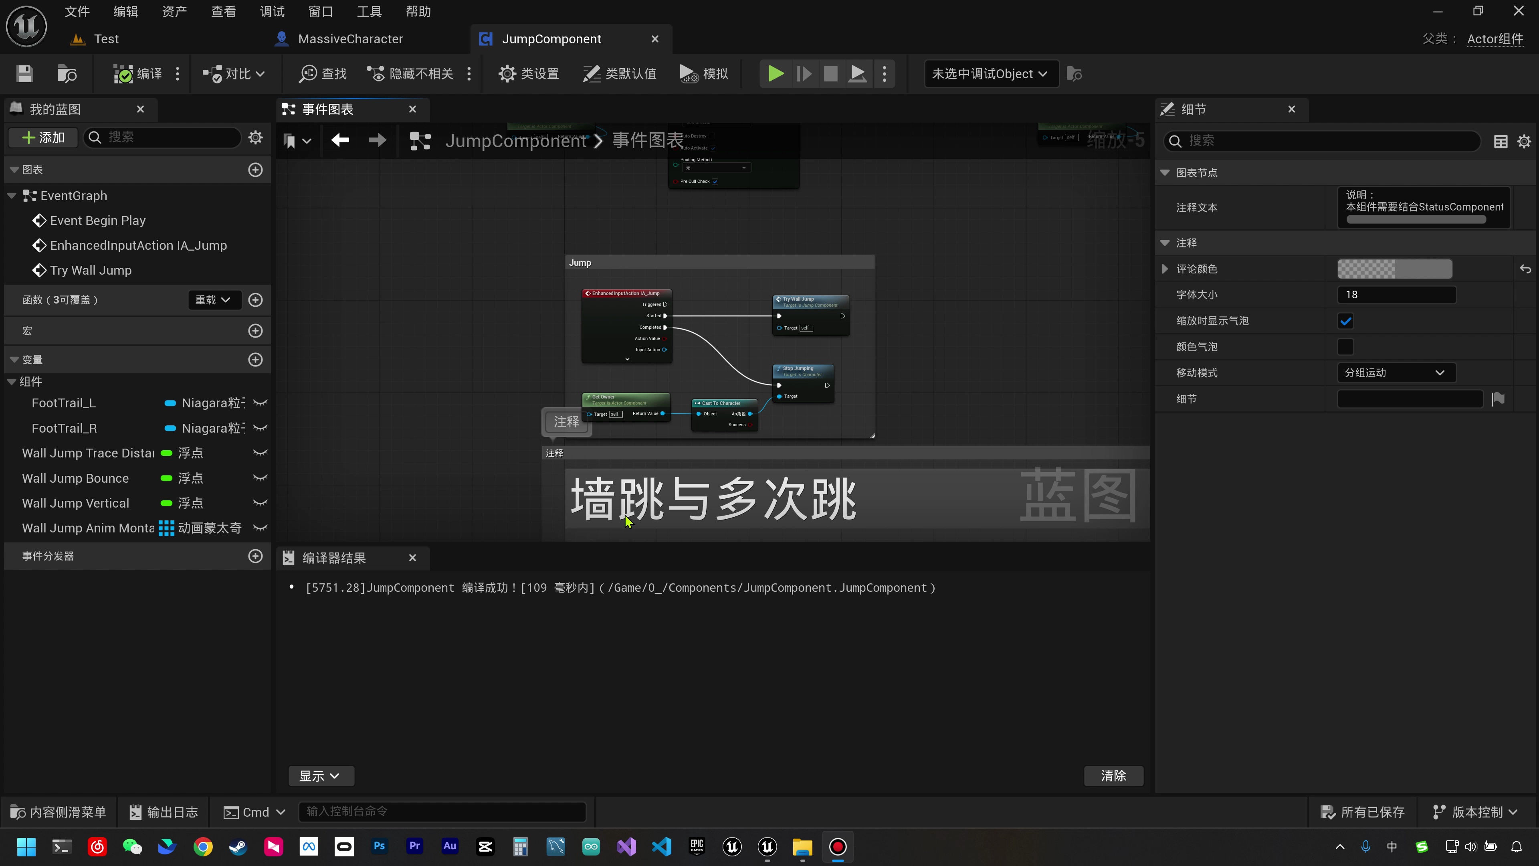Open graph bookmarks dropdown

pyautogui.click(x=297, y=141)
